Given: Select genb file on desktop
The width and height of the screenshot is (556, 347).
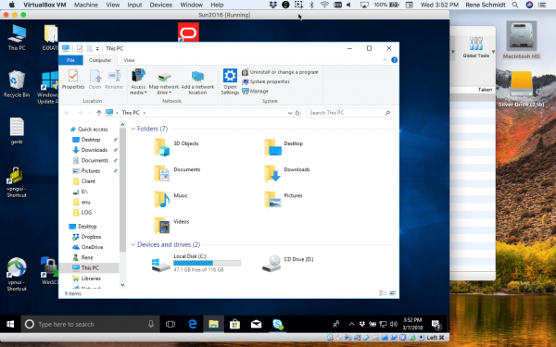Looking at the screenshot, I should [17, 131].
